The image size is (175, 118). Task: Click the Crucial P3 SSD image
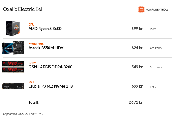13,86
